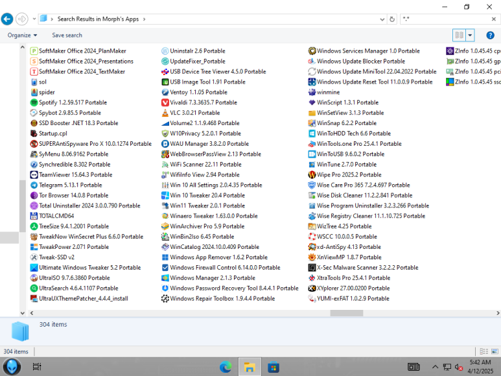Click the Vivaldi 7.3.3635.7 Portable icon
The height and width of the screenshot is (376, 501).
point(165,102)
